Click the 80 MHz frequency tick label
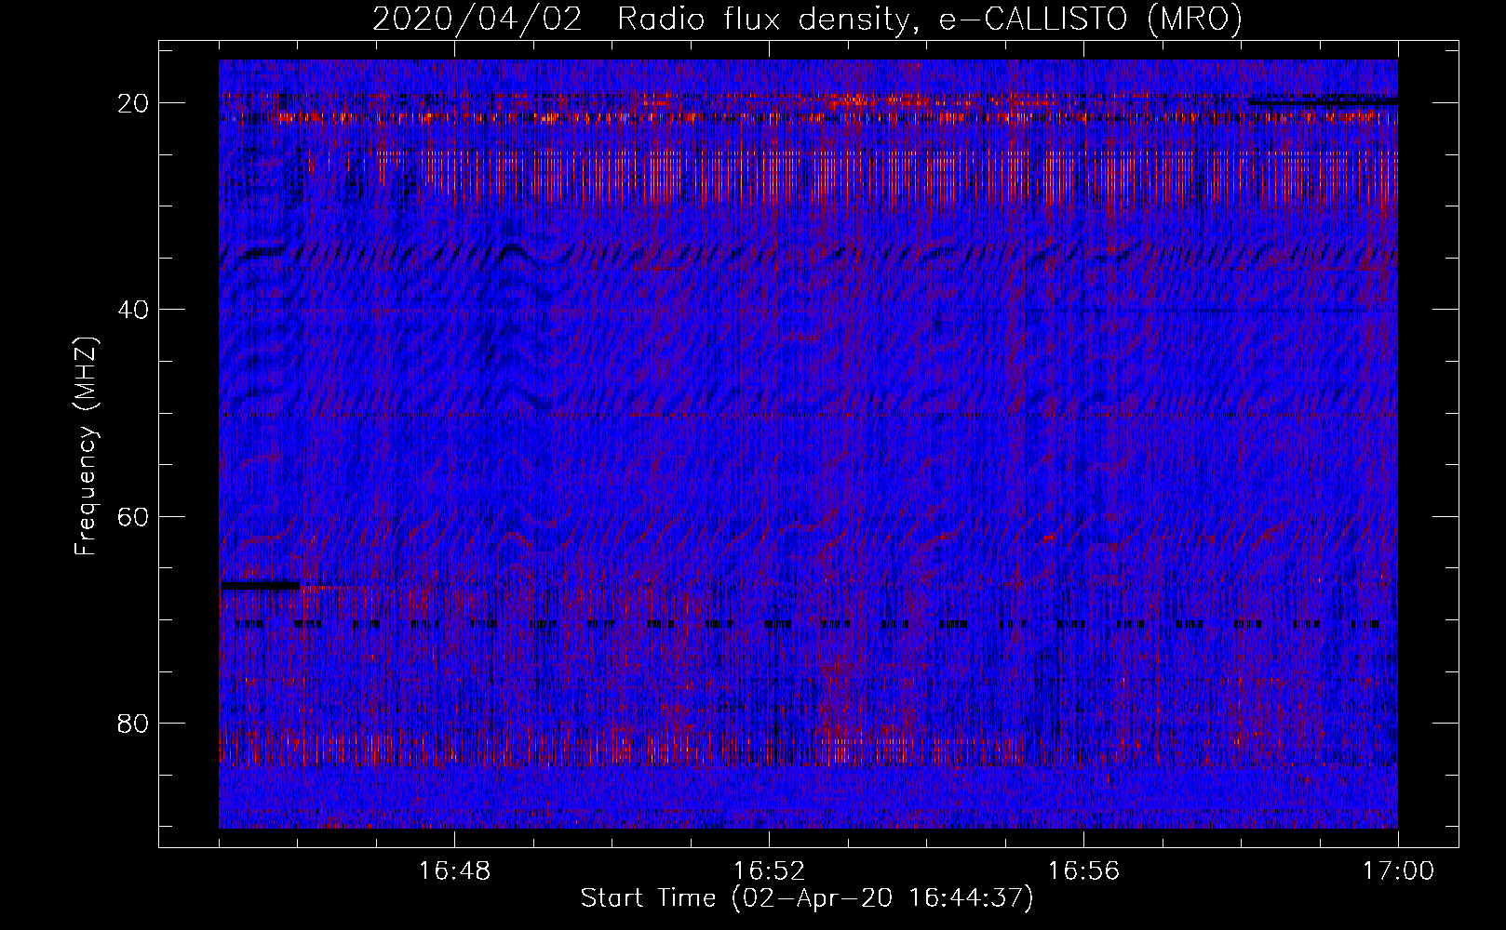Image resolution: width=1506 pixels, height=930 pixels. tap(134, 723)
